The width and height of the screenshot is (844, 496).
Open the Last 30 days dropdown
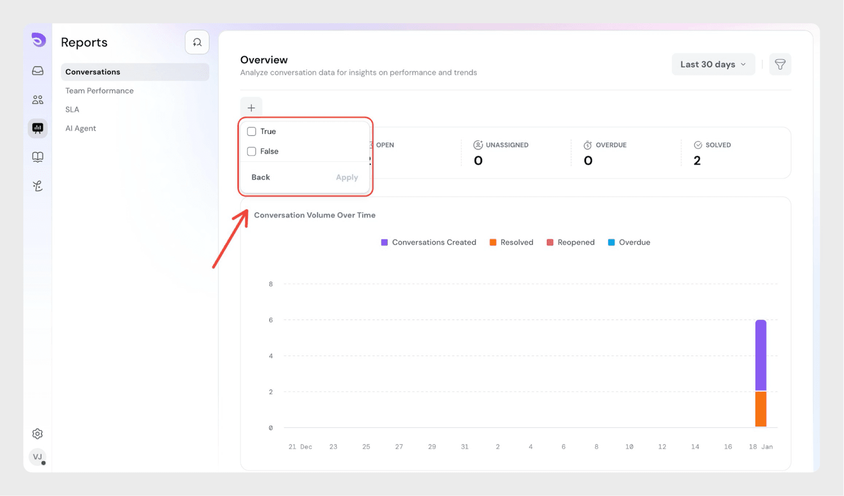[x=713, y=64]
